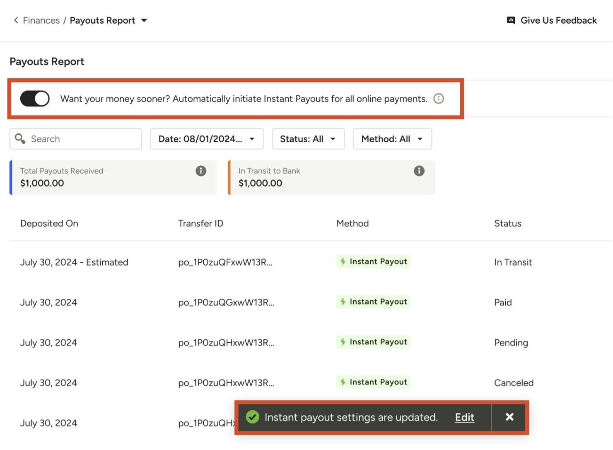Expand the Payouts Report breadcrumb menu
This screenshot has width=613, height=450.
pos(144,20)
